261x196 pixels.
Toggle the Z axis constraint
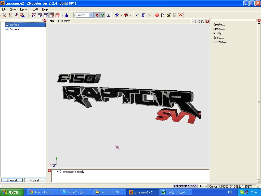click(108, 15)
